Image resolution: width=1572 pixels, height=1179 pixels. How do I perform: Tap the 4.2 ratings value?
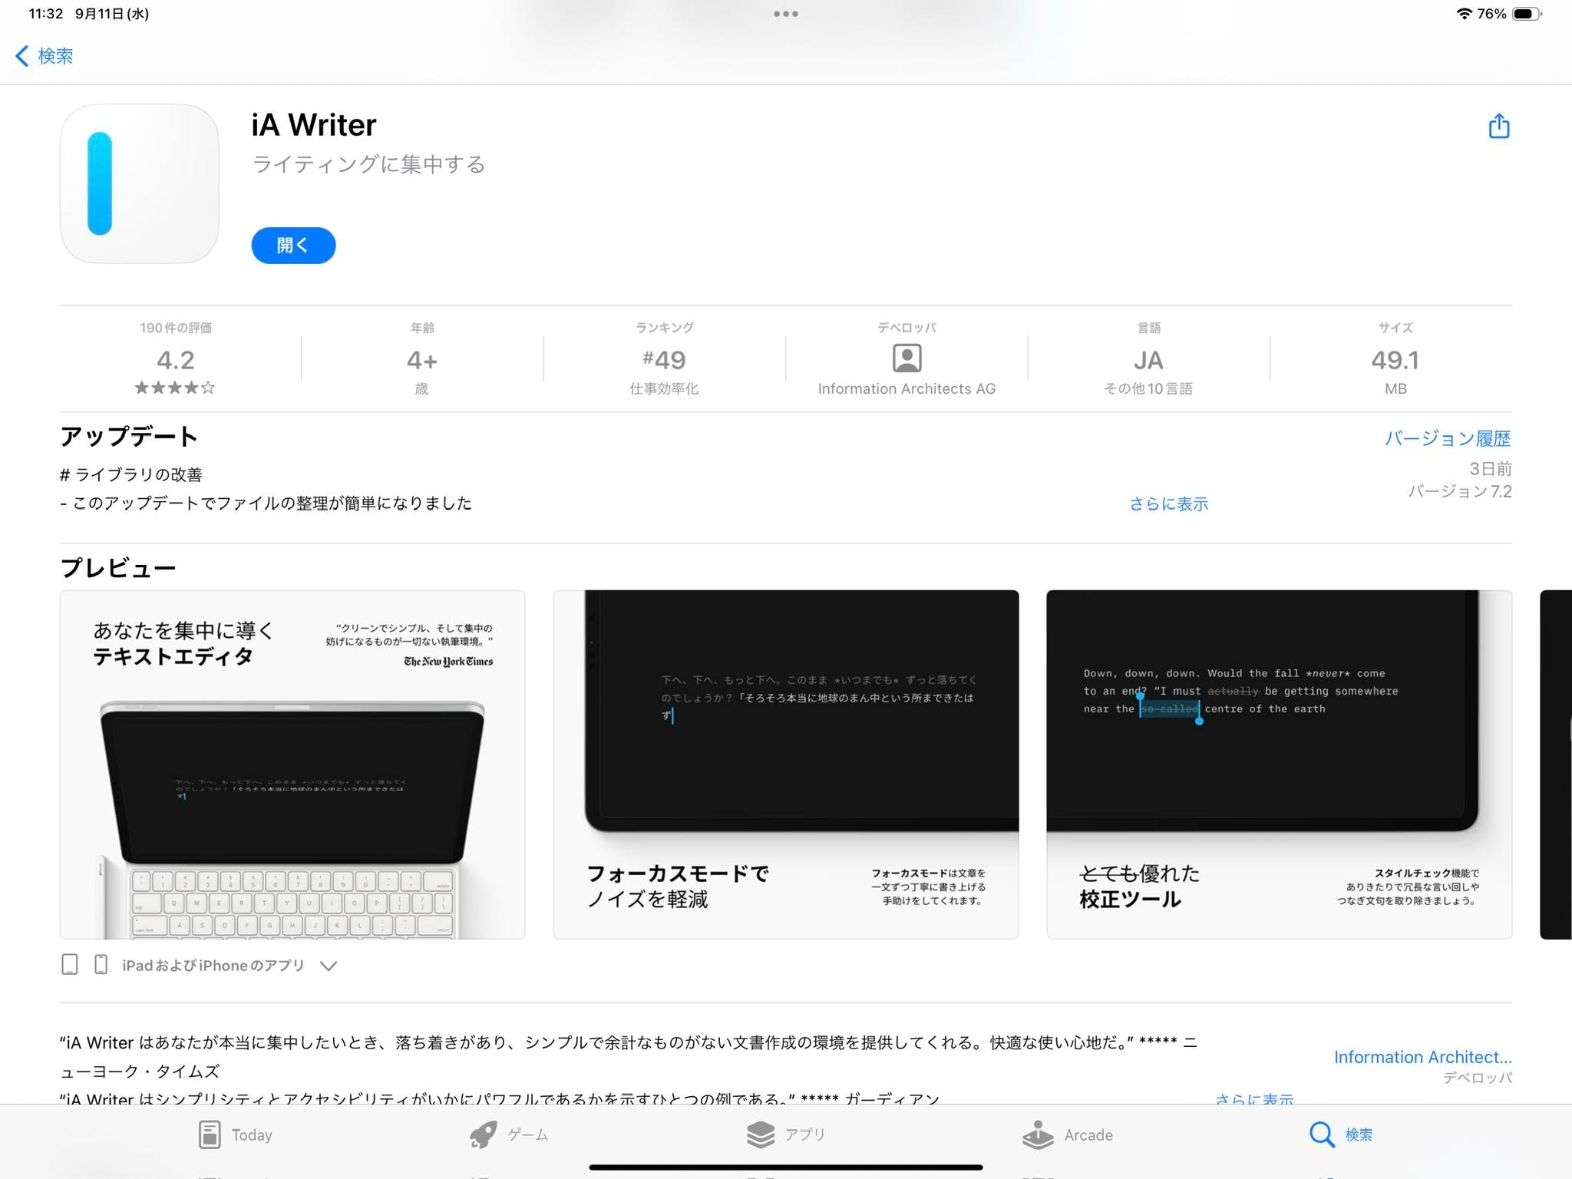pyautogui.click(x=175, y=360)
